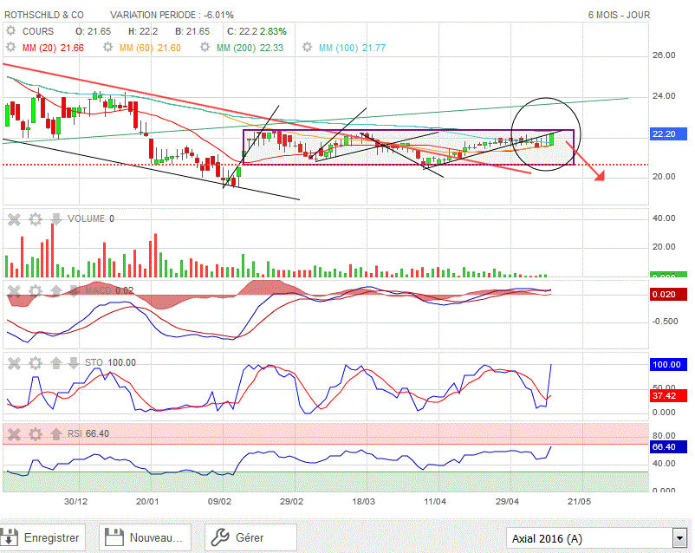The image size is (695, 553).
Task: Click the Enregistrer button
Action: (x=43, y=537)
